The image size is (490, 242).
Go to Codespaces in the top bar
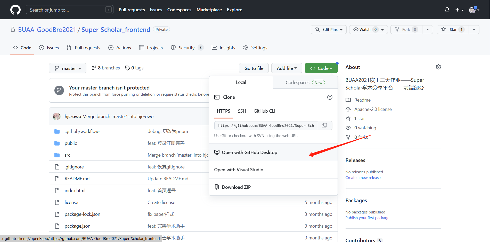tap(179, 10)
